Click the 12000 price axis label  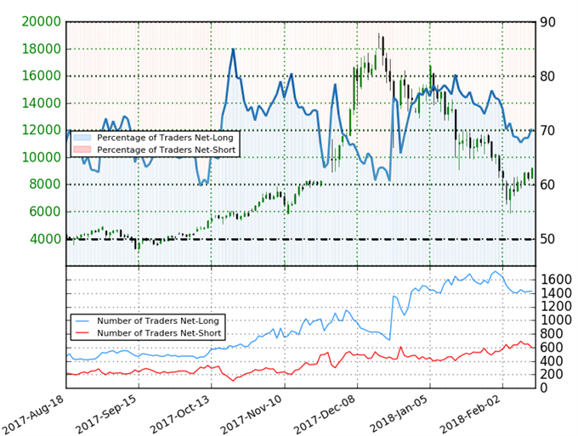pyautogui.click(x=42, y=130)
